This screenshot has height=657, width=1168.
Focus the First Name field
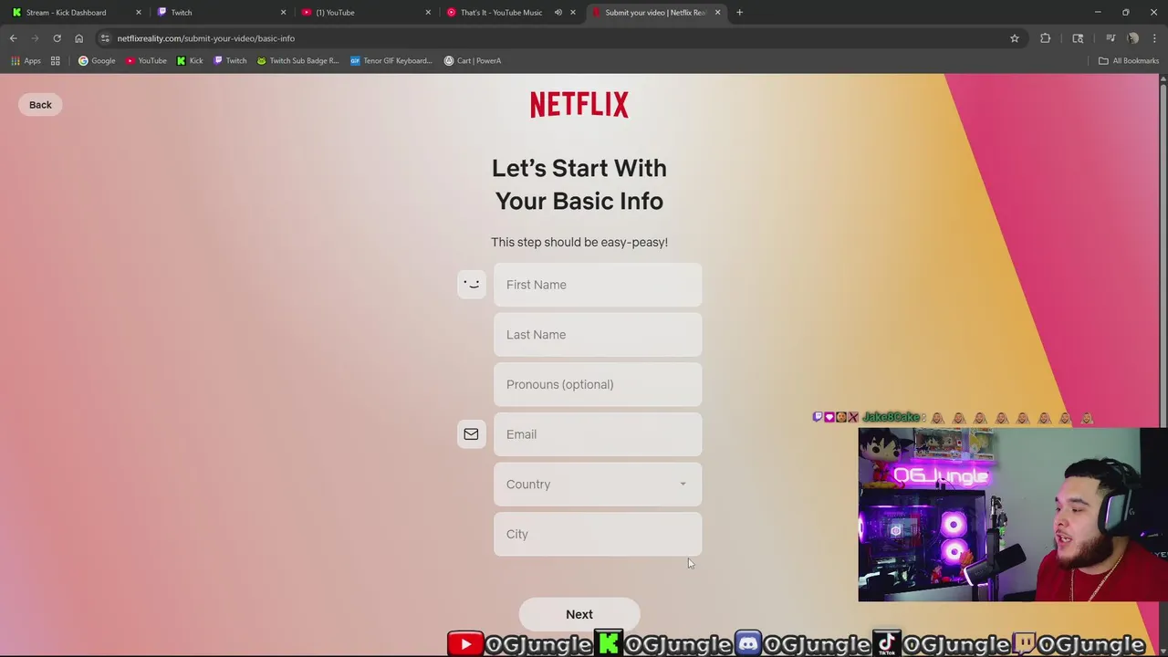point(598,285)
